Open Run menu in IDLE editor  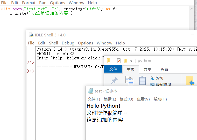[43, 3]
